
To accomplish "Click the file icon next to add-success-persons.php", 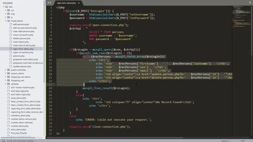I will pos(11,28).
